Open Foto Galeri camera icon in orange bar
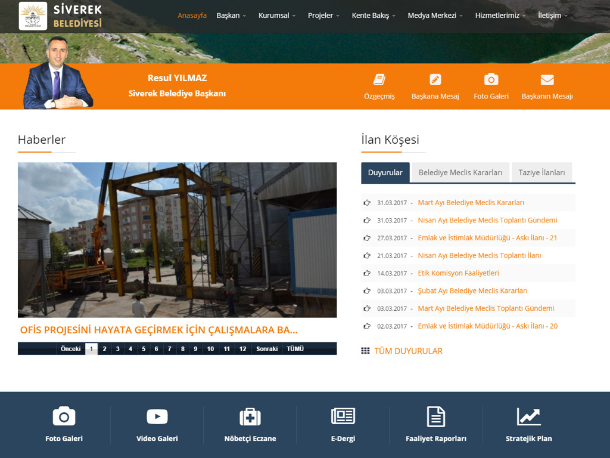Viewport: 610px width, 458px height. point(491,80)
